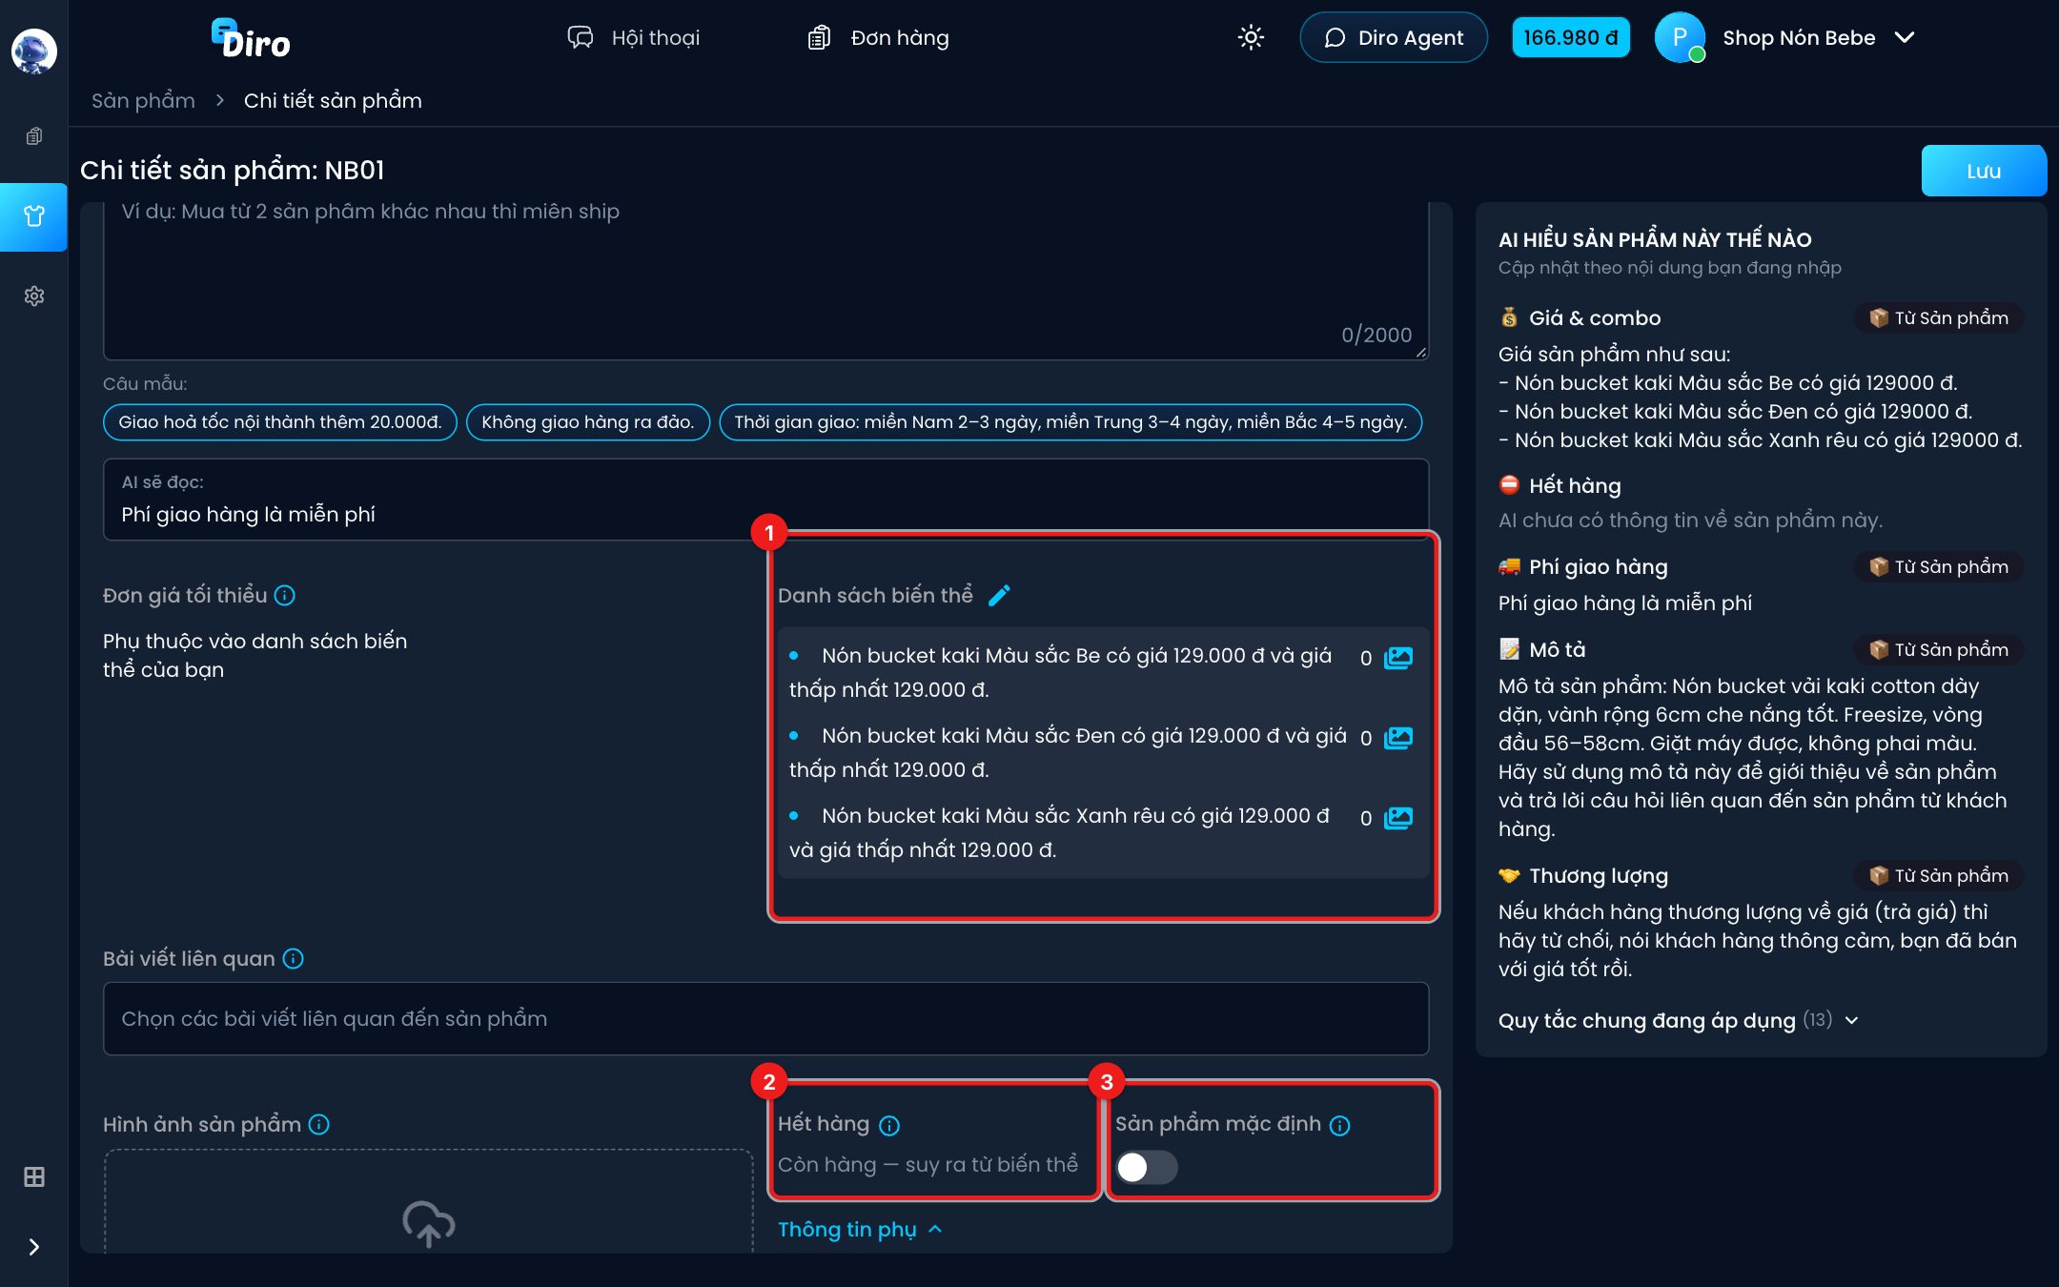Open the grid apps sidebar icon
The width and height of the screenshot is (2059, 1287).
click(x=33, y=1176)
